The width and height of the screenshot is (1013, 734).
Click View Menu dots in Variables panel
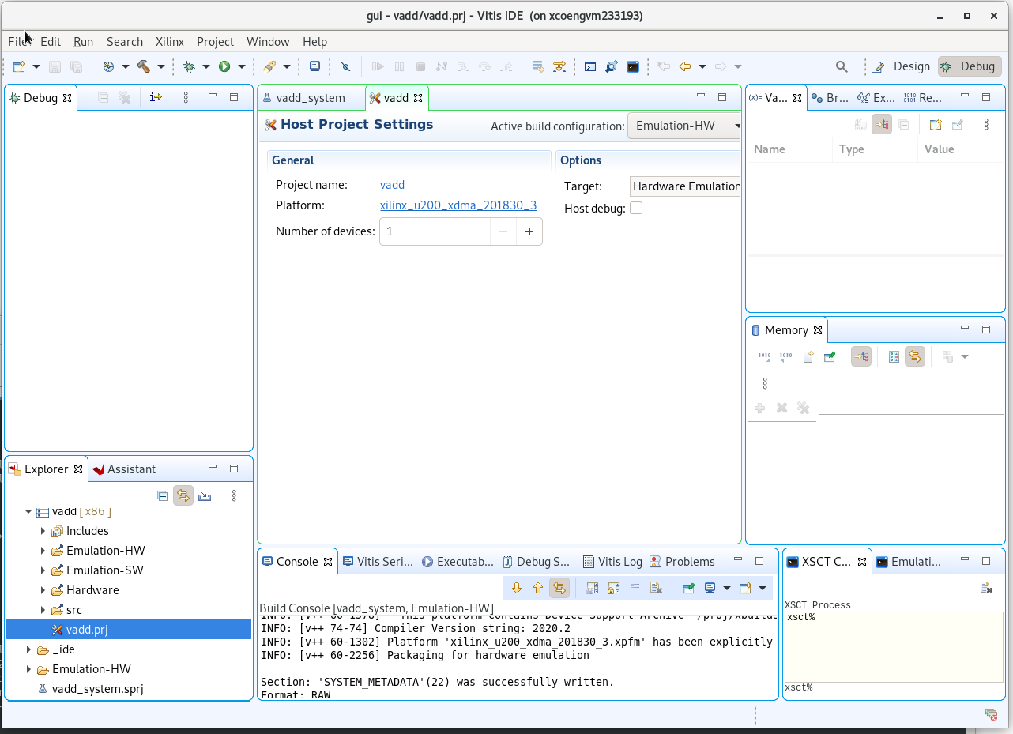(986, 125)
